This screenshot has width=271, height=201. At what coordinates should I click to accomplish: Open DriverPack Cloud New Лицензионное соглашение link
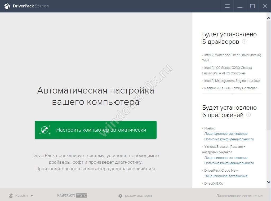[226, 176]
